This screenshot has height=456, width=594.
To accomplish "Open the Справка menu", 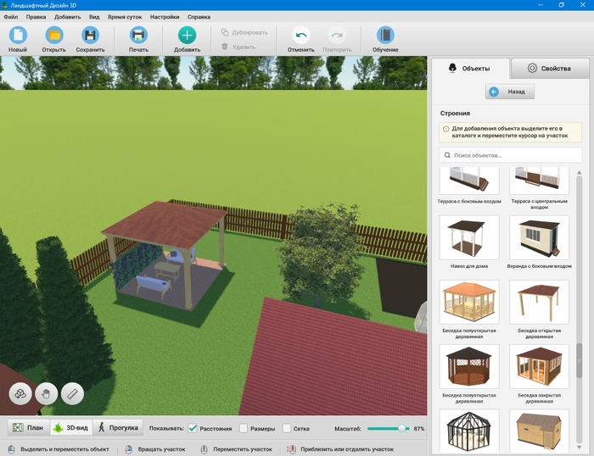I will pos(199,17).
